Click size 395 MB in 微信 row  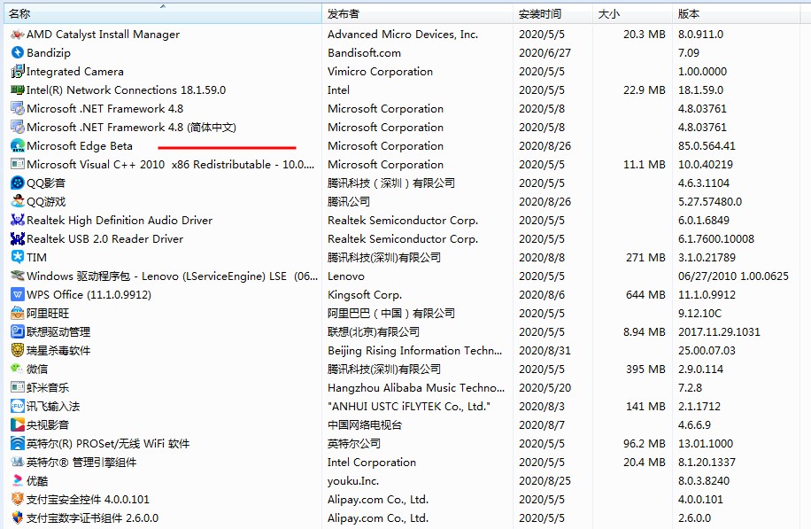pyautogui.click(x=645, y=369)
